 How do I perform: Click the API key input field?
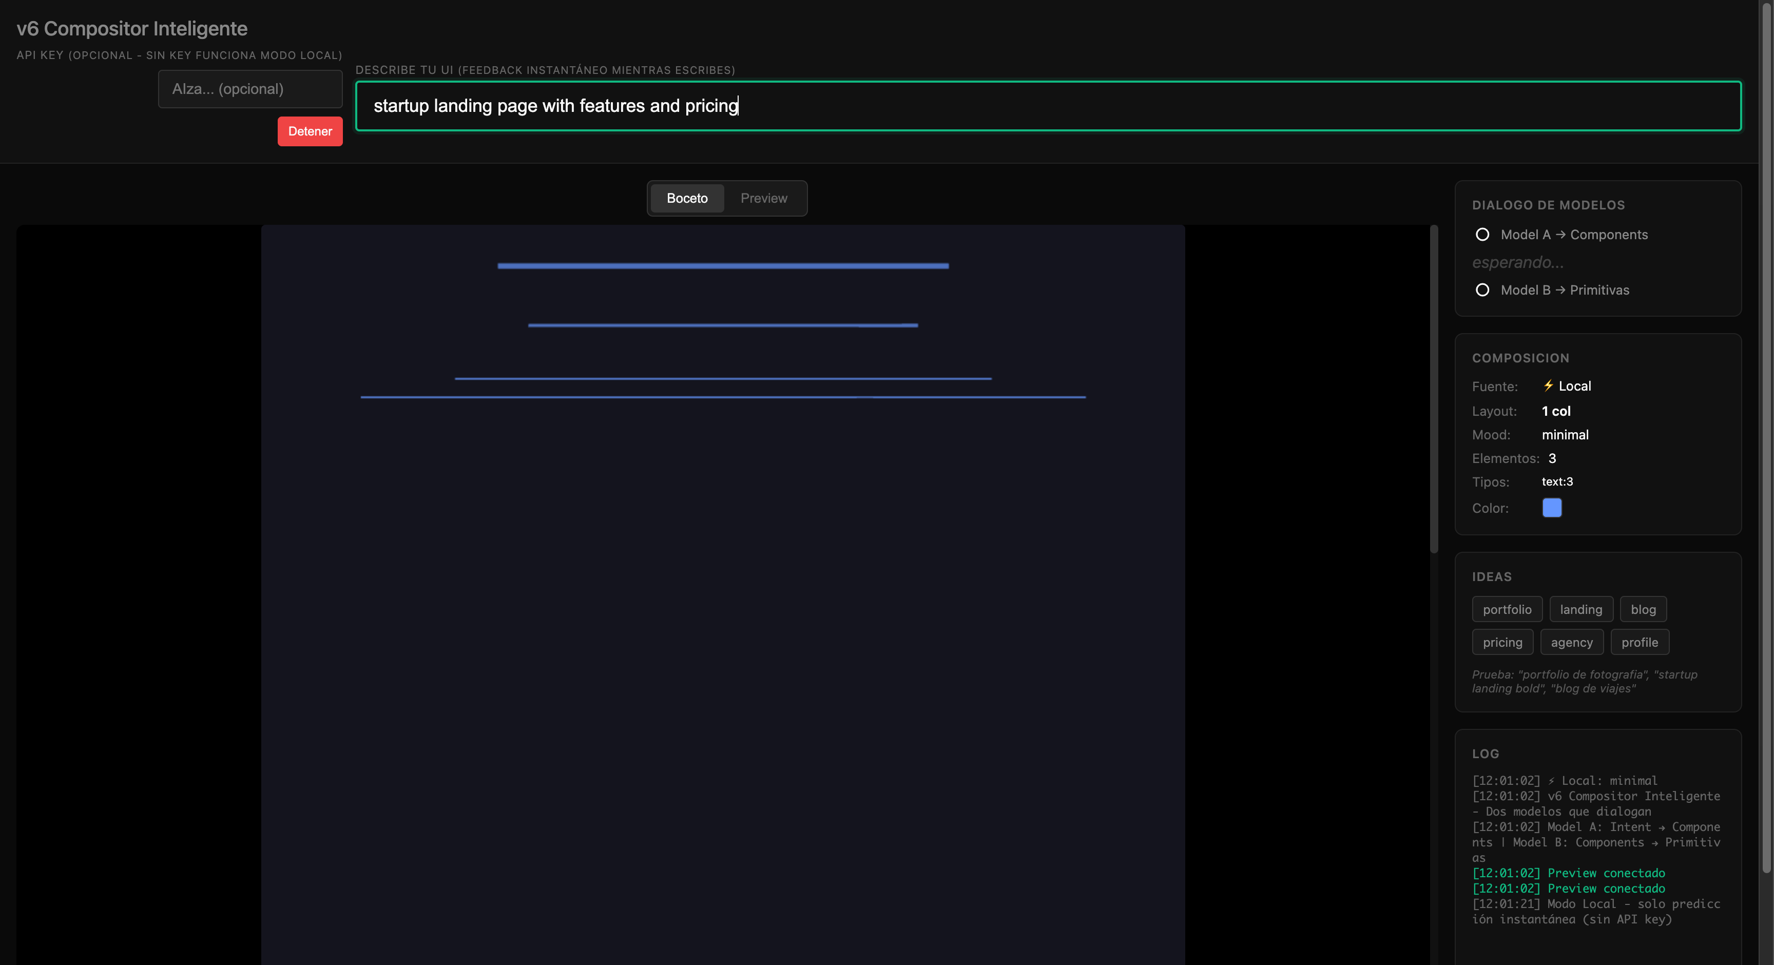pos(250,89)
